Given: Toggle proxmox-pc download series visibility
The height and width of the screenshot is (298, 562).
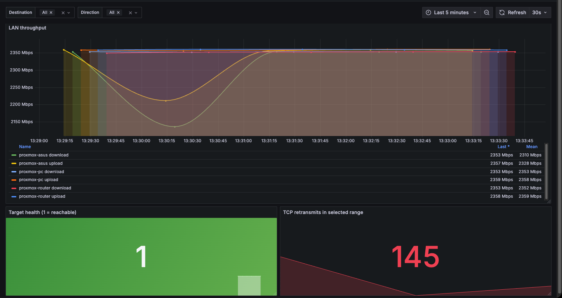Looking at the screenshot, I should [x=42, y=172].
